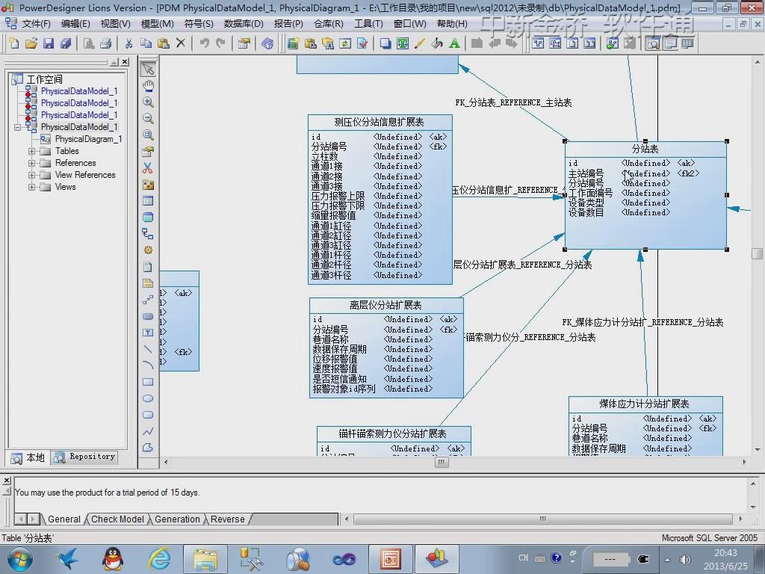Click the diagram's vertical scrollbar thumb
Viewport: 765px width, 574px height.
point(757,254)
